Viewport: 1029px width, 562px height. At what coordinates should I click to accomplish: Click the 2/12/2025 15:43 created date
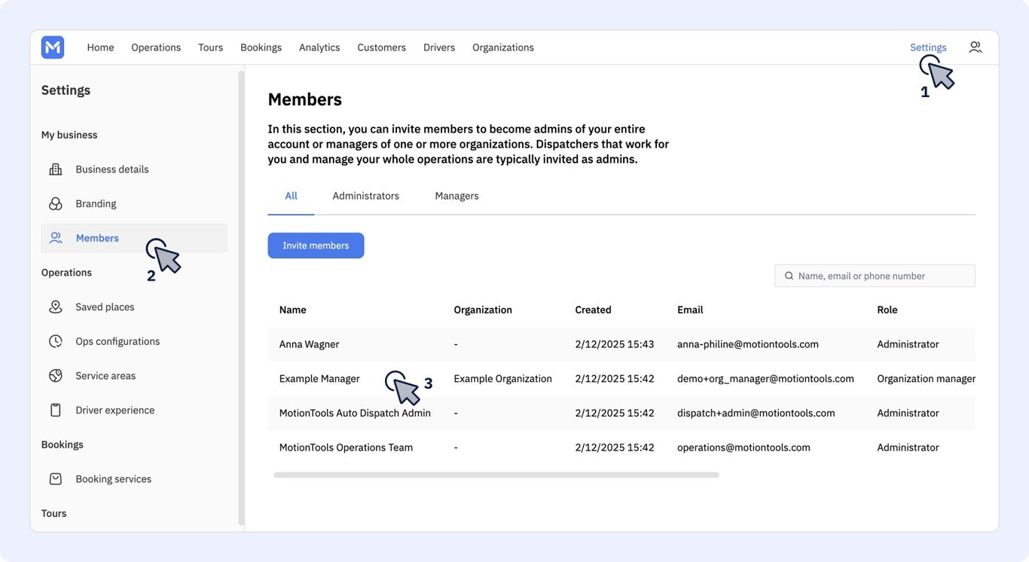coord(615,344)
